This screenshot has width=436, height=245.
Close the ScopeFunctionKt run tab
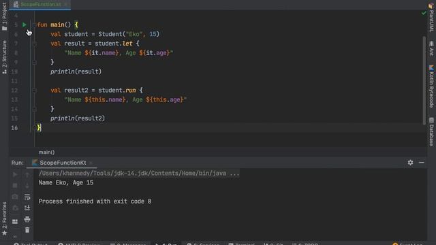[x=91, y=163]
